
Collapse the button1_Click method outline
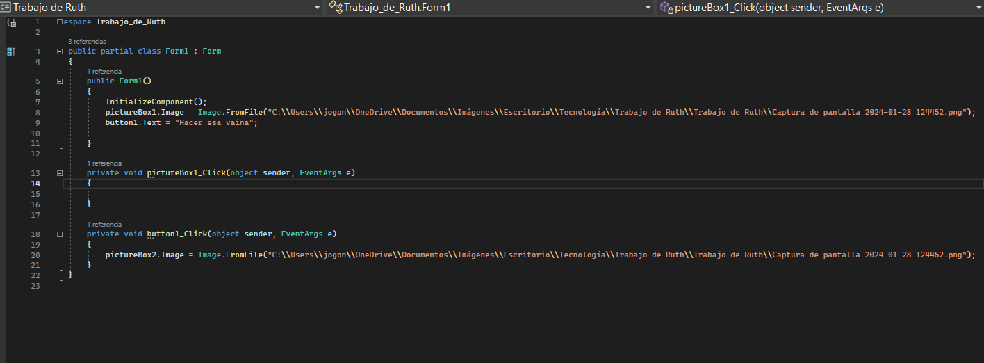(60, 234)
